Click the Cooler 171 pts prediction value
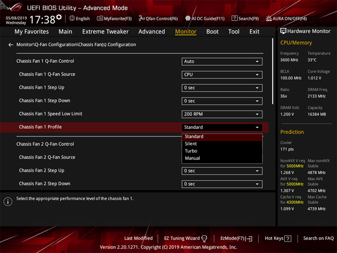 pyautogui.click(x=287, y=149)
